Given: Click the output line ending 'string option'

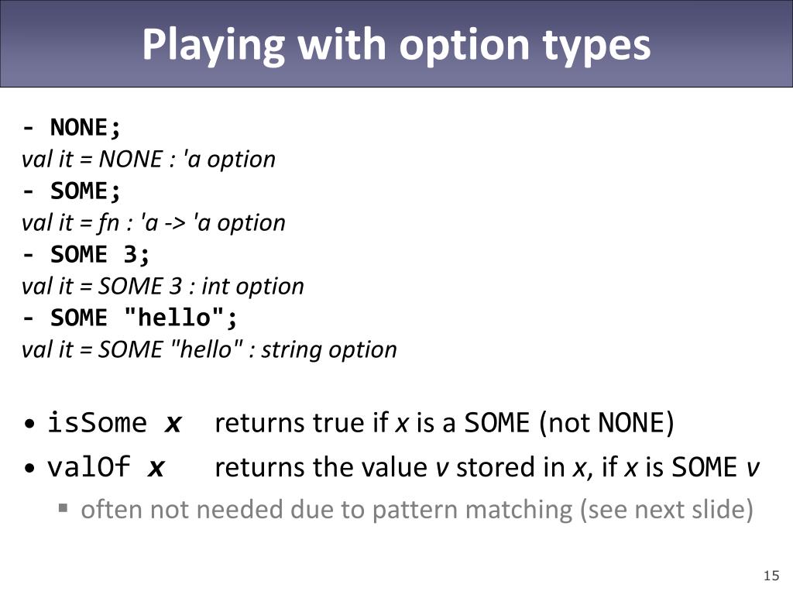Looking at the screenshot, I should point(209,350).
